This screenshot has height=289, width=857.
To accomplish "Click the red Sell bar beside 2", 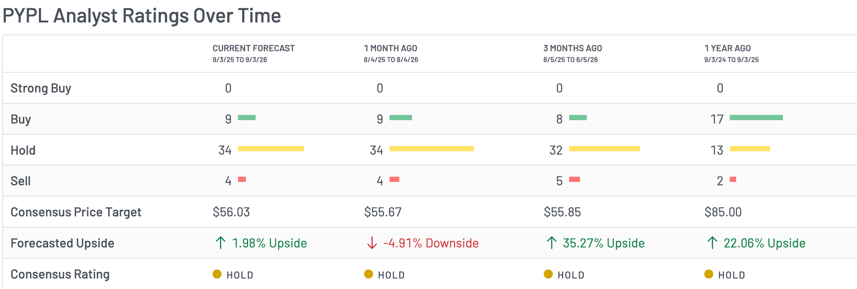I will click(733, 179).
